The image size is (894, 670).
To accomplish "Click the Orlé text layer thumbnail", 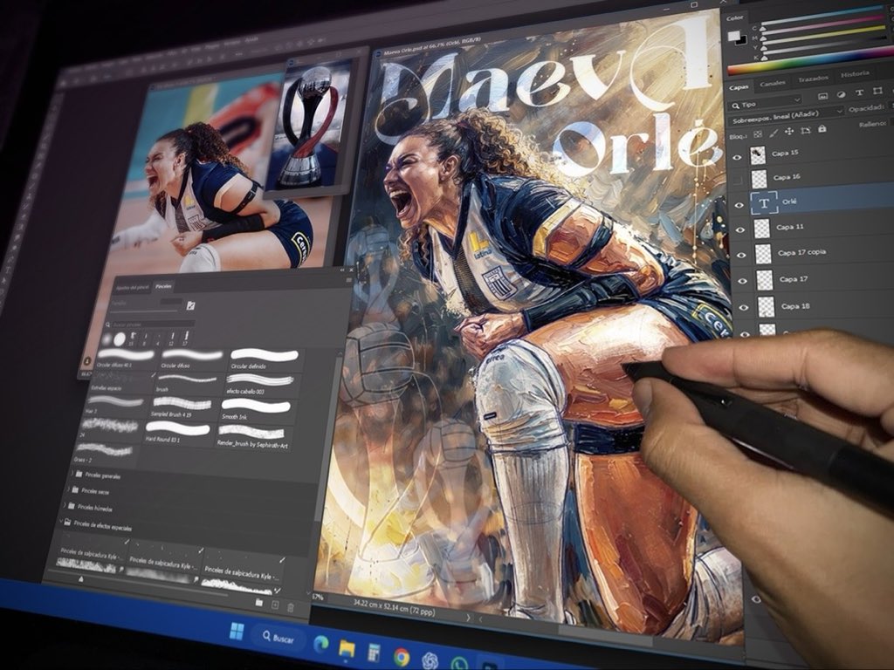I will [x=764, y=203].
